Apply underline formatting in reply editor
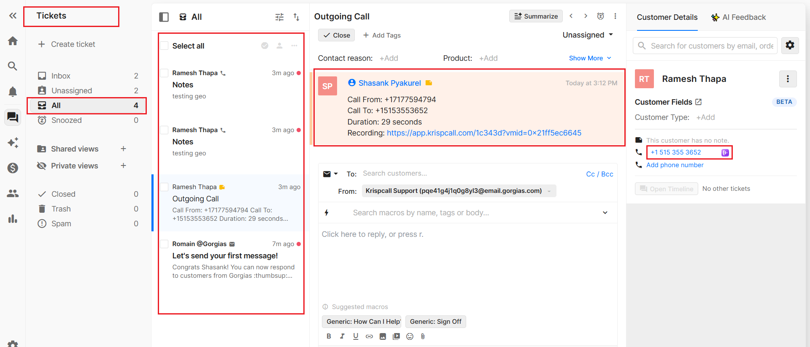 click(356, 336)
